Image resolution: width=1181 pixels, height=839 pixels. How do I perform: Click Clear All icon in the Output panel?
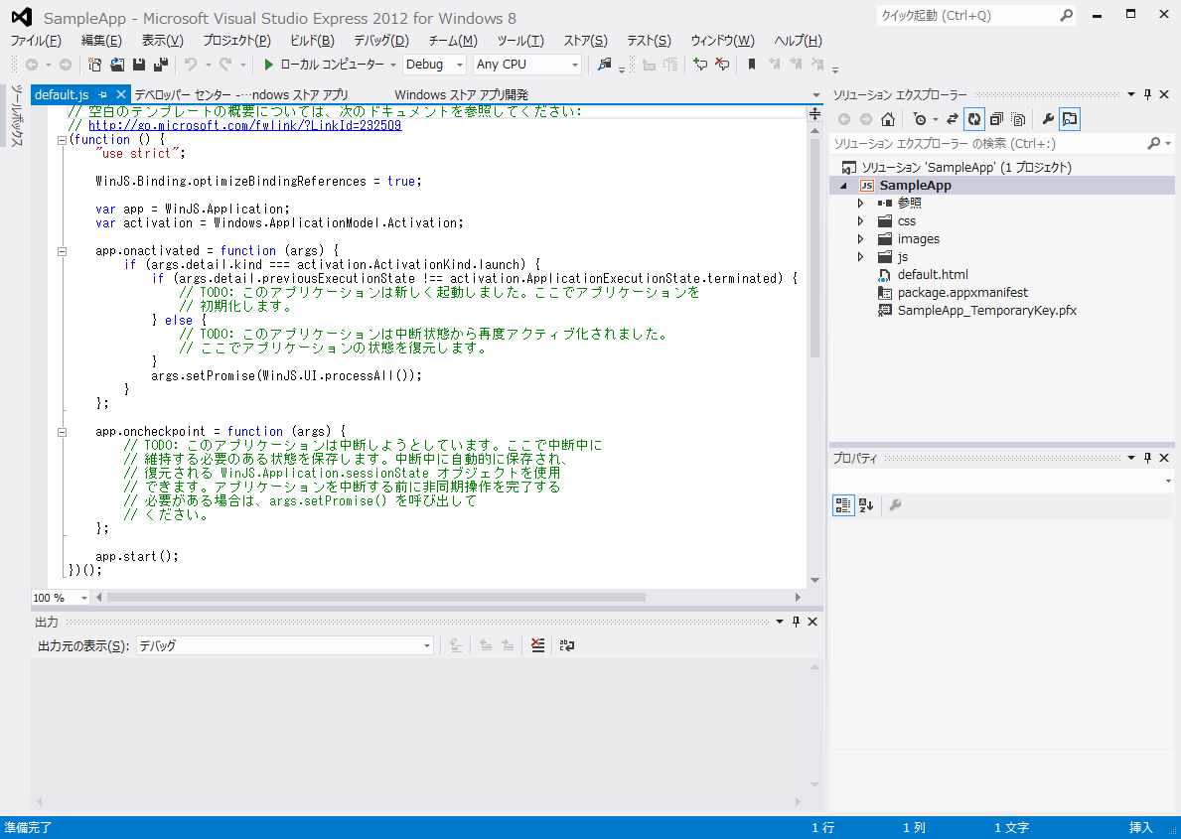tap(537, 645)
